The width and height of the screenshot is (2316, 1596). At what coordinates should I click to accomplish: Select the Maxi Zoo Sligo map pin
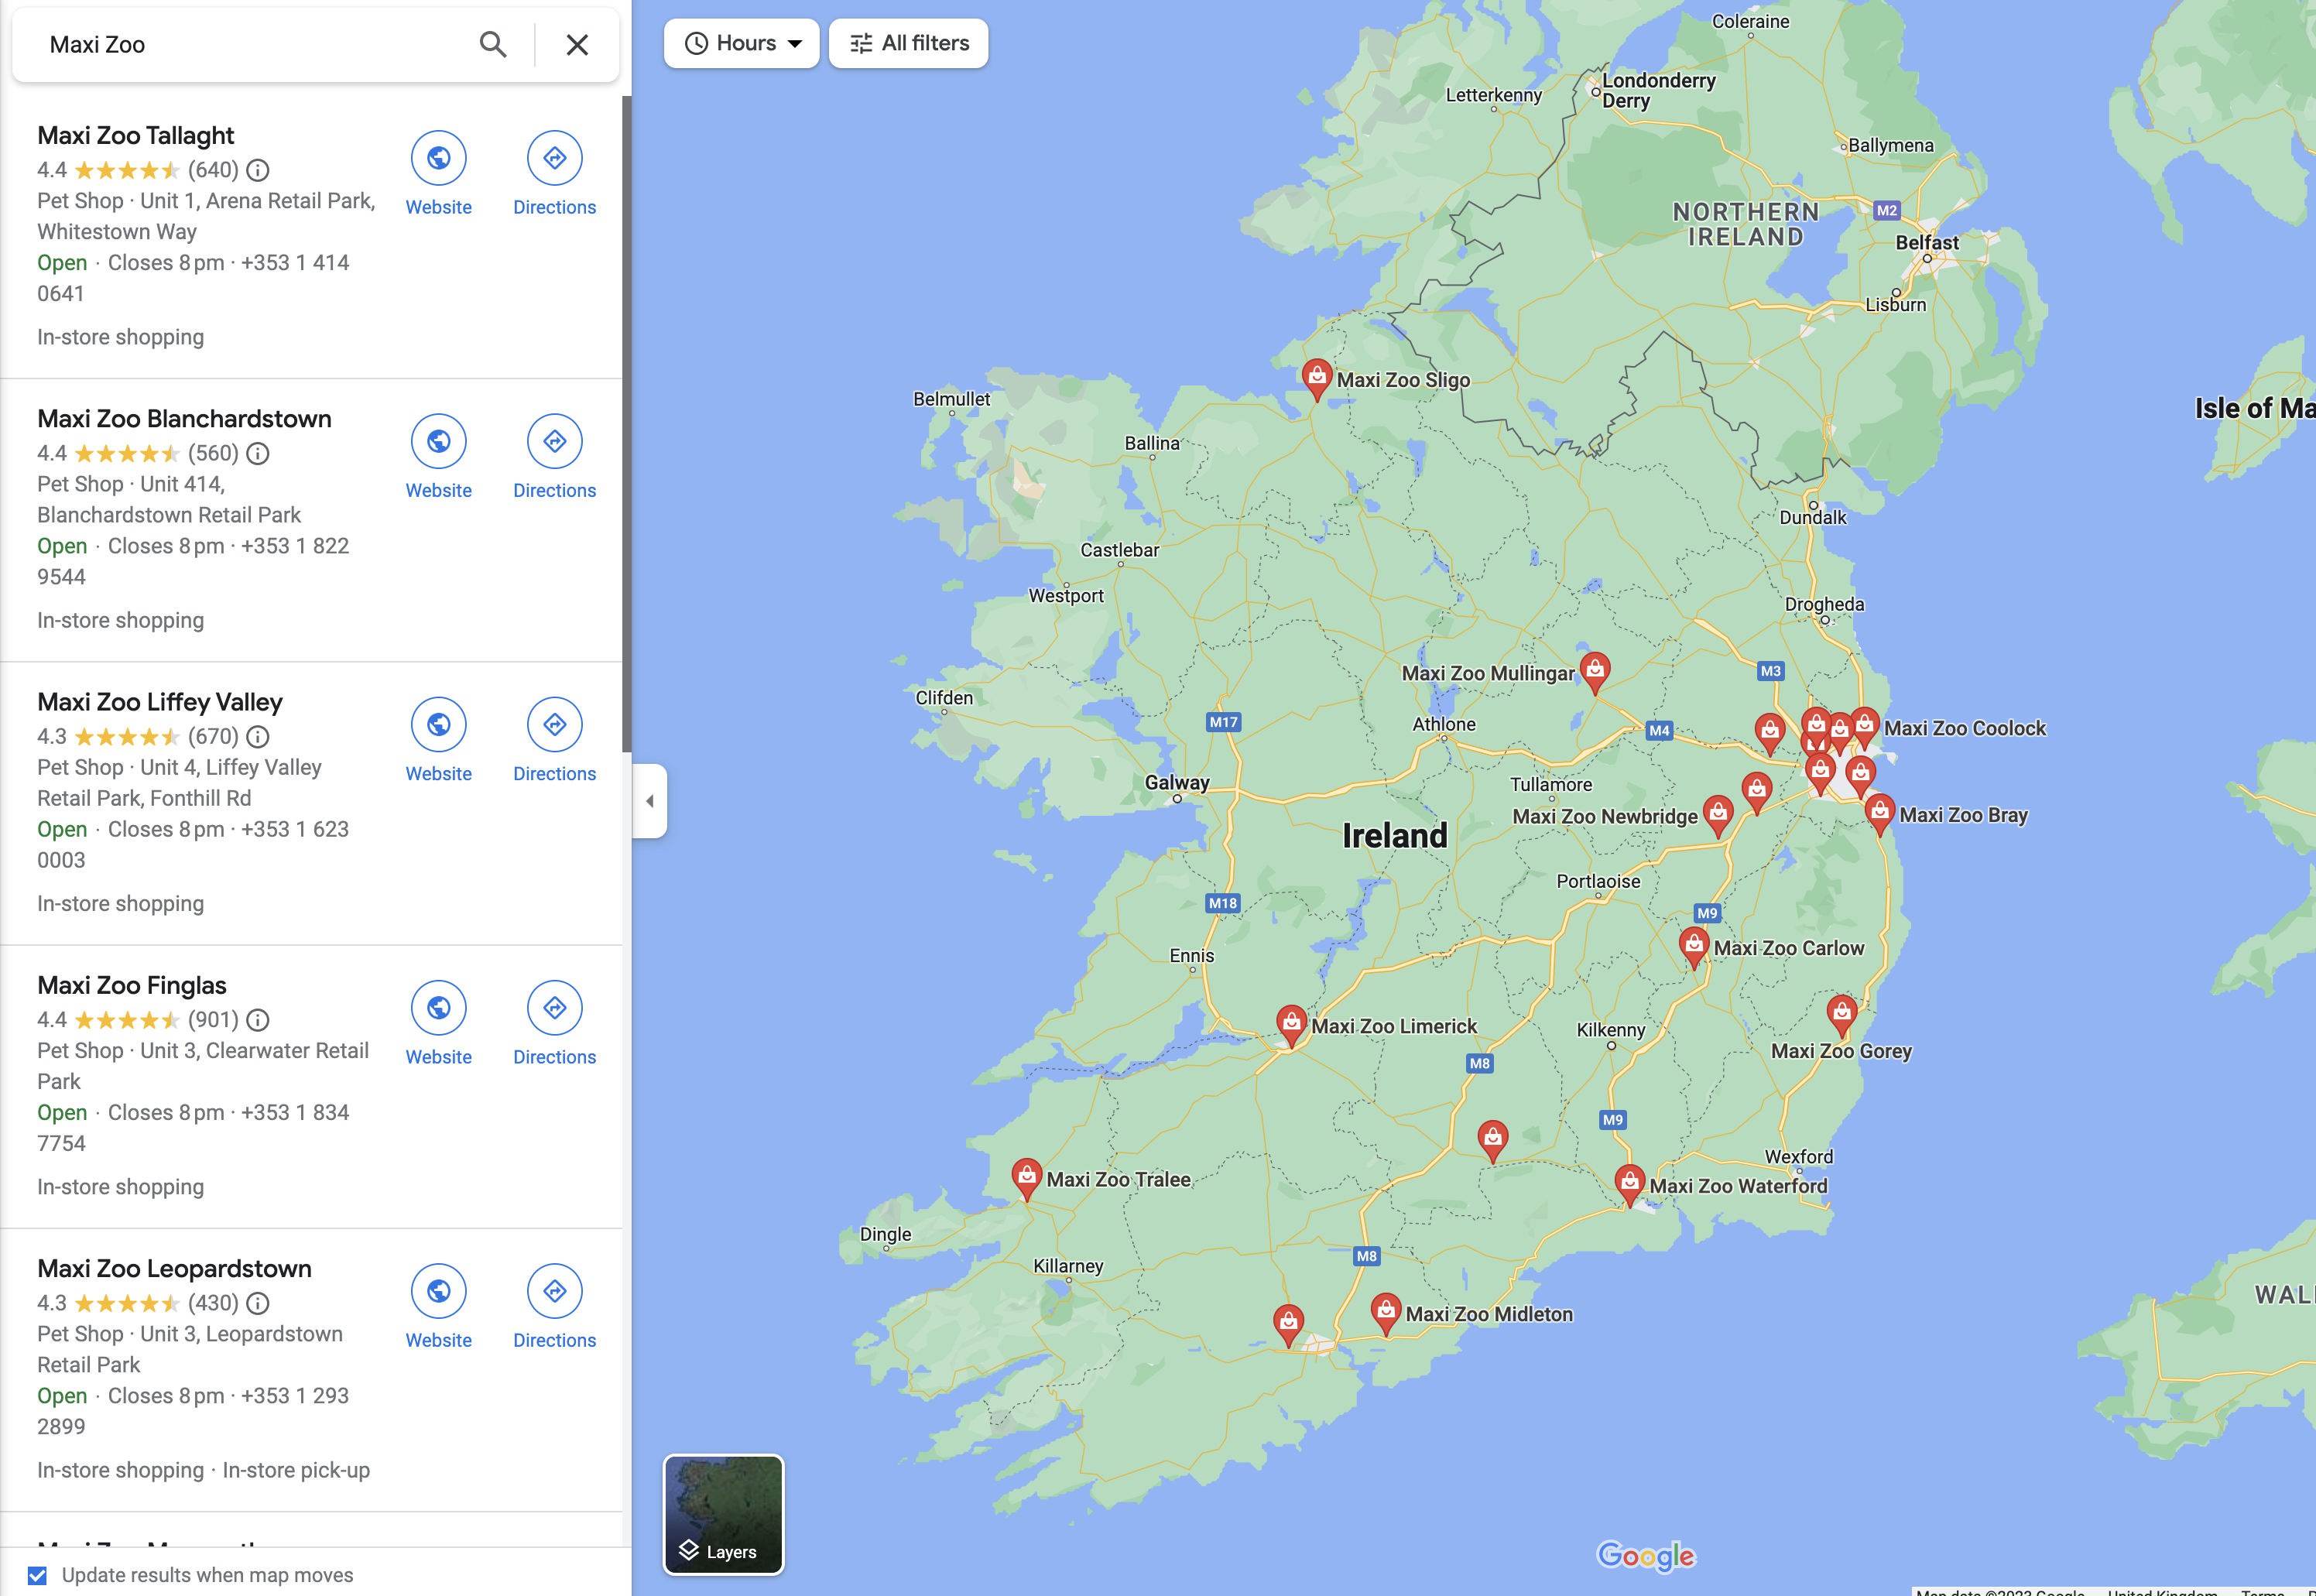click(1316, 378)
